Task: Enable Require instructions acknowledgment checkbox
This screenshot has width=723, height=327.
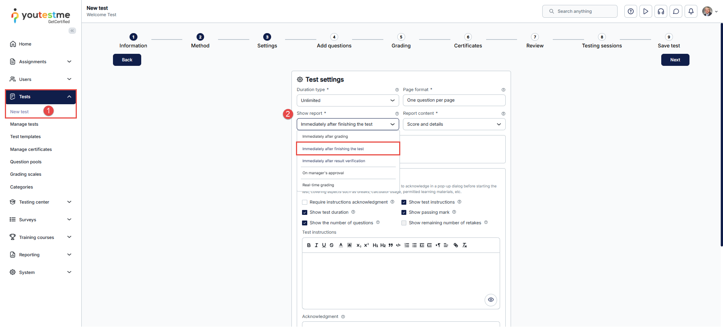Action: click(305, 202)
